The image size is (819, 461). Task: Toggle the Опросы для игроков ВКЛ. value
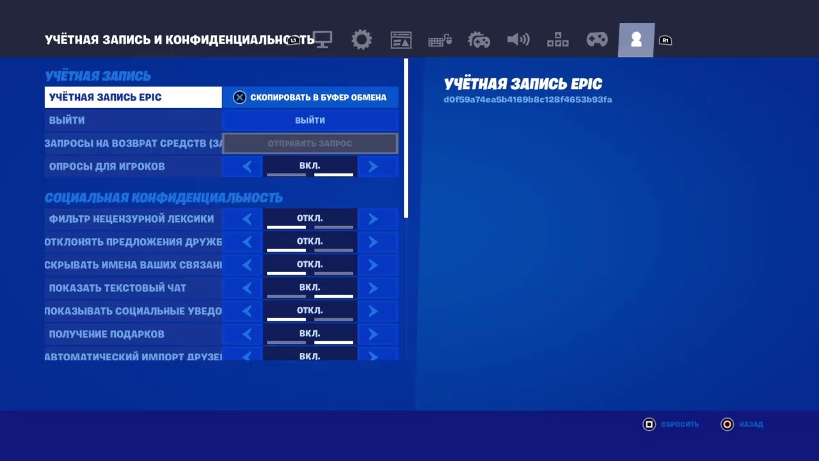(x=310, y=166)
